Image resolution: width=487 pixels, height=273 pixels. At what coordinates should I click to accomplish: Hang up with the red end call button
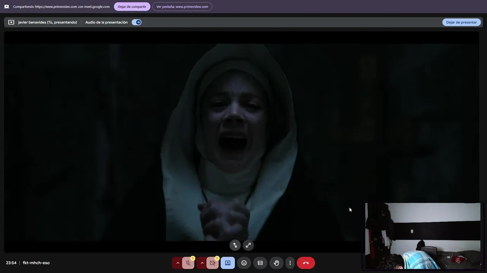[306, 263]
